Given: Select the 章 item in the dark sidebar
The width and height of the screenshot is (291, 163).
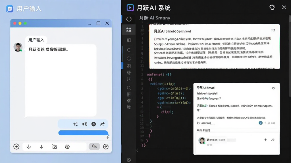Looking at the screenshot, I should click(129, 101).
